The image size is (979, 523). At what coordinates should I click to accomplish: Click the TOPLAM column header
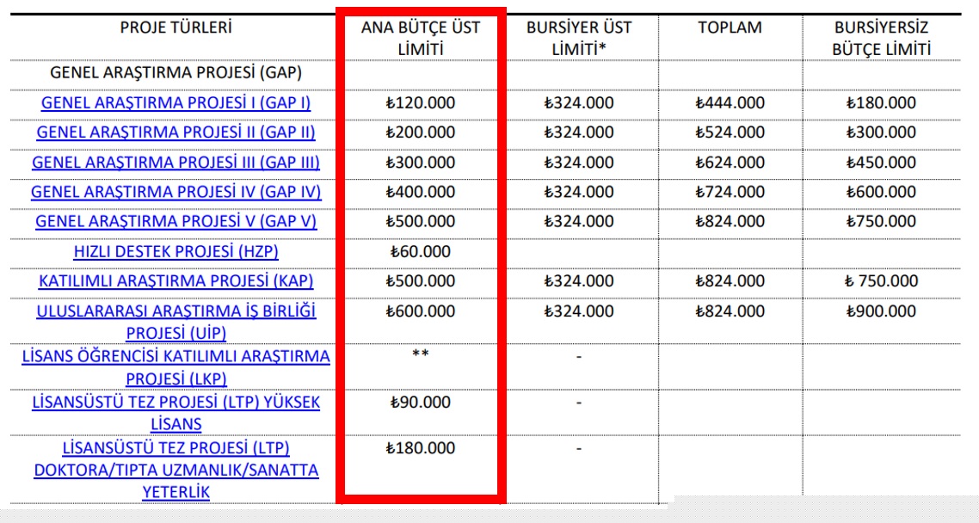pyautogui.click(x=730, y=28)
